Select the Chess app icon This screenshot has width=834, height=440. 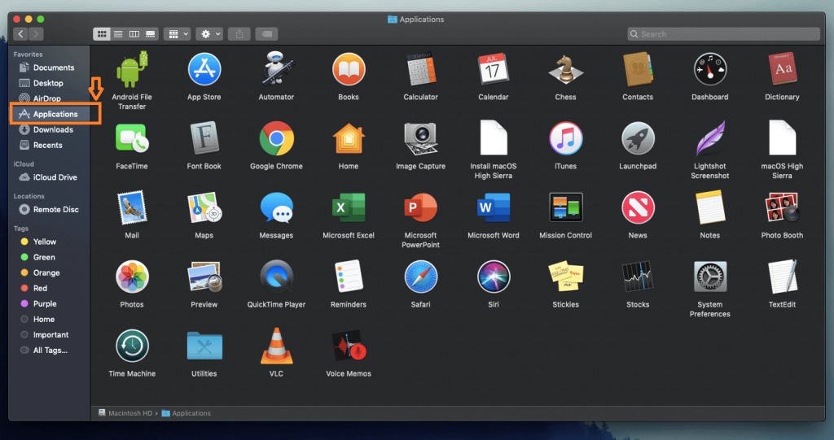click(x=565, y=70)
